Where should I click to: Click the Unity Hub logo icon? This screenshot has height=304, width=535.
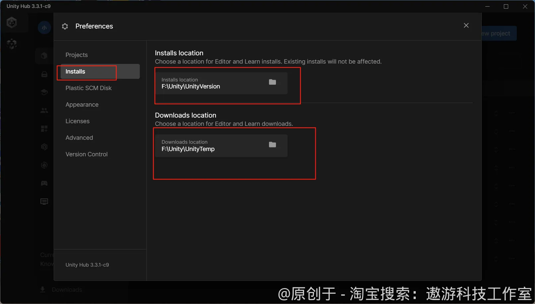tap(12, 23)
